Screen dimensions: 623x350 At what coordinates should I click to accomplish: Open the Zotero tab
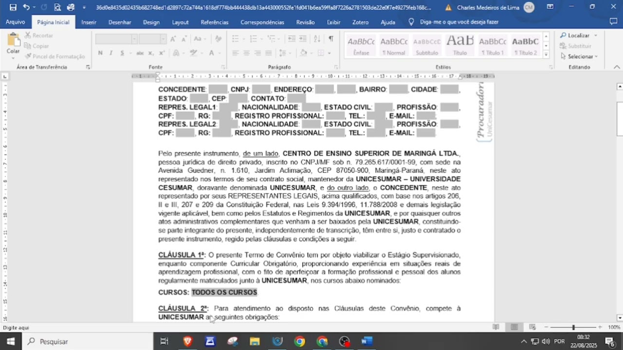361,22
